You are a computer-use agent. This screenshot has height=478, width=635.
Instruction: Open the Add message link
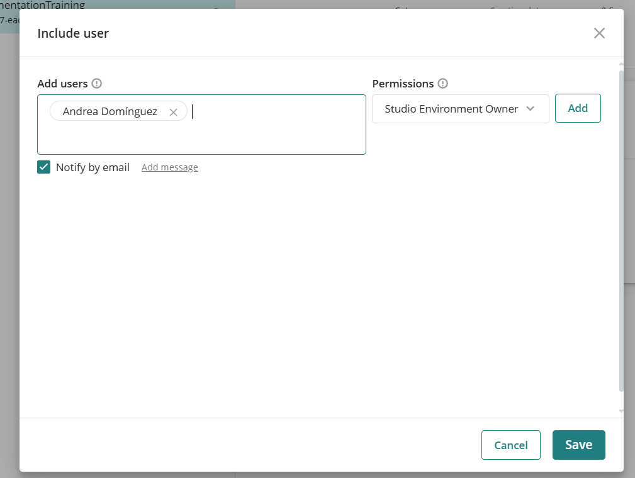tap(169, 167)
